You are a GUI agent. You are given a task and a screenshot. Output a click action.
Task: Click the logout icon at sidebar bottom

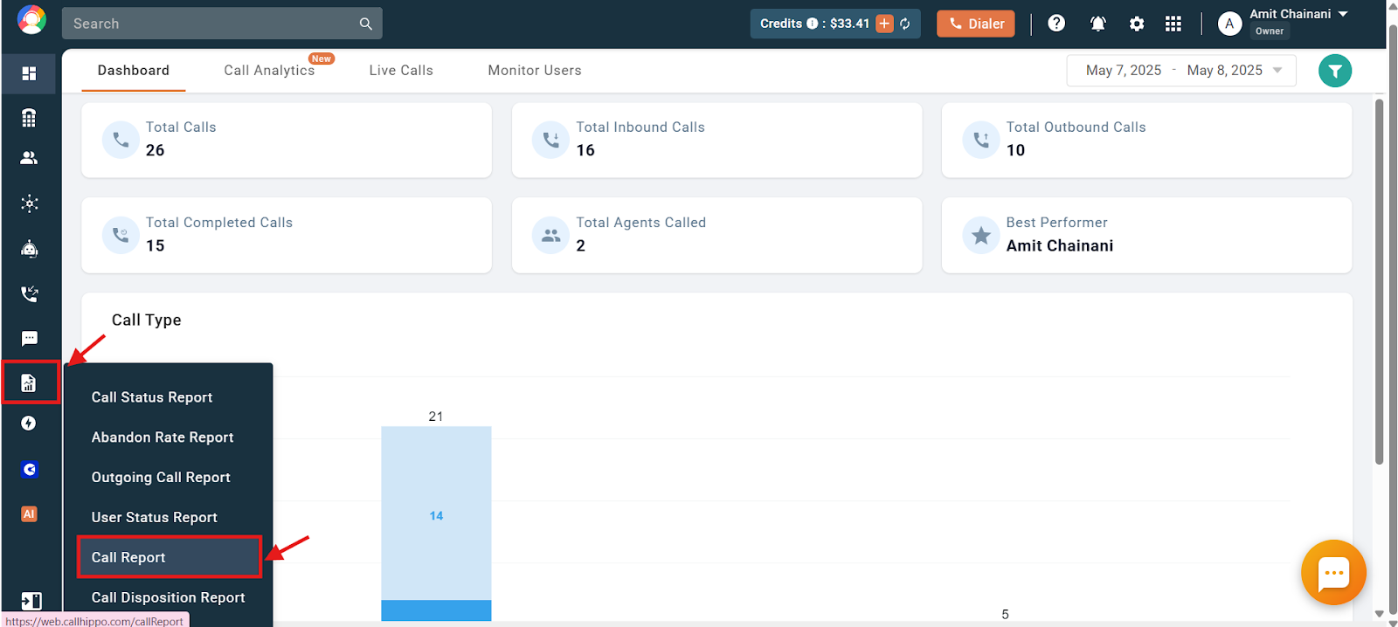pos(31,601)
